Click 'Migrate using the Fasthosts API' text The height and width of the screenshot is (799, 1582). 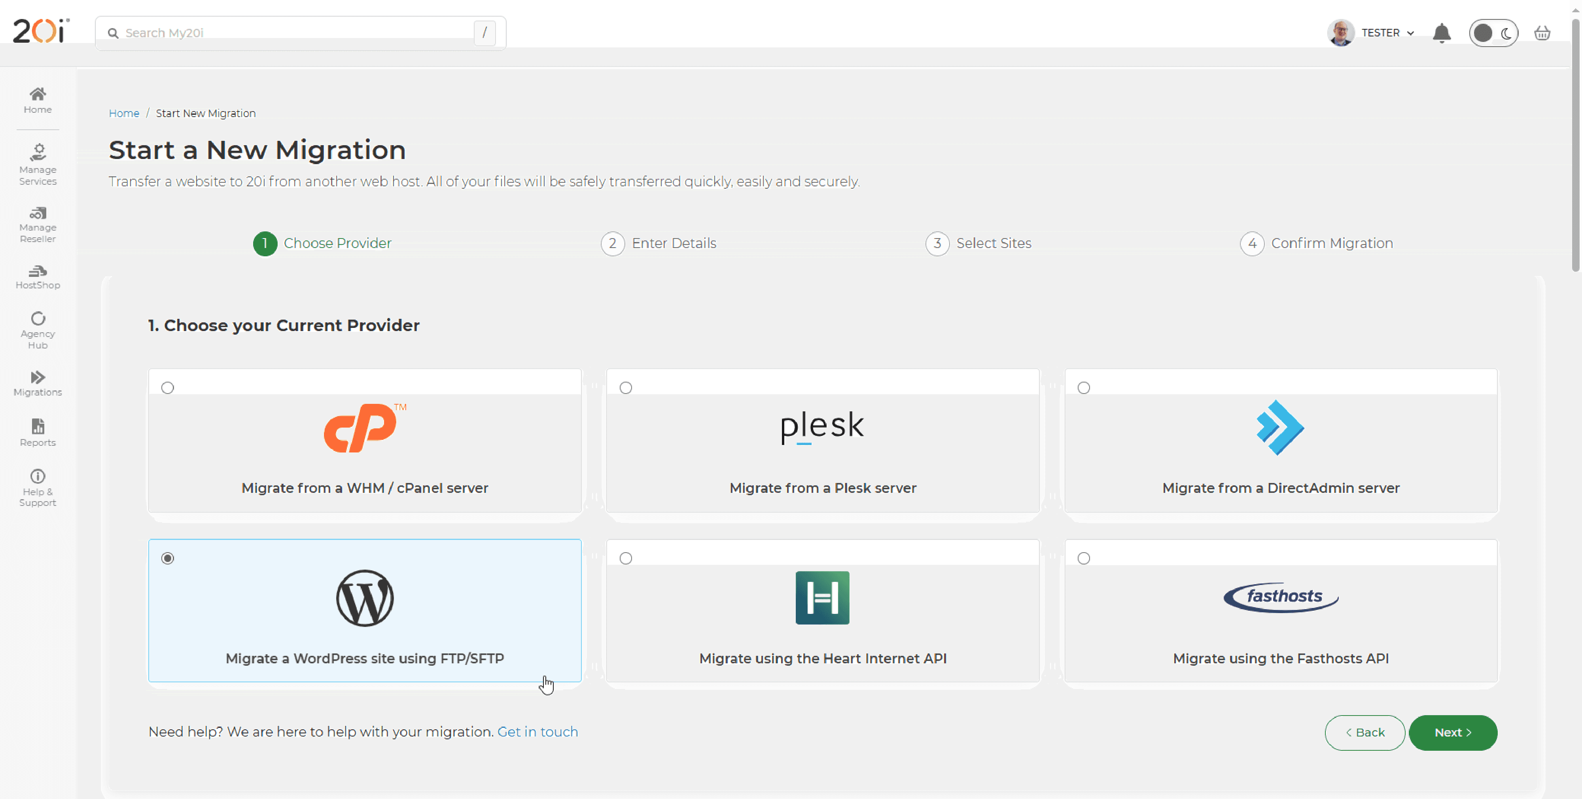(1281, 658)
